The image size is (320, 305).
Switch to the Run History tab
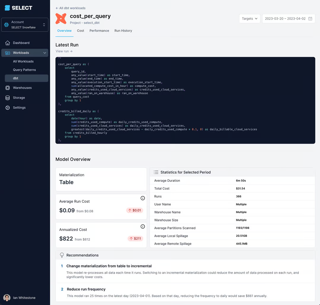(123, 31)
